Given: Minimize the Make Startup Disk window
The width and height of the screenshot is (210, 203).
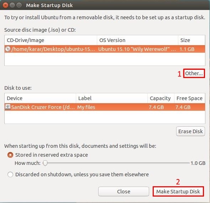Looking at the screenshot, I should [x=12, y=5].
